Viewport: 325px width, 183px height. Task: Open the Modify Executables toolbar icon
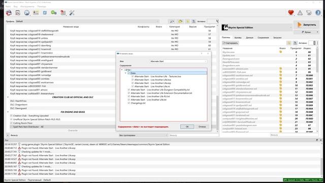(x=36, y=13)
